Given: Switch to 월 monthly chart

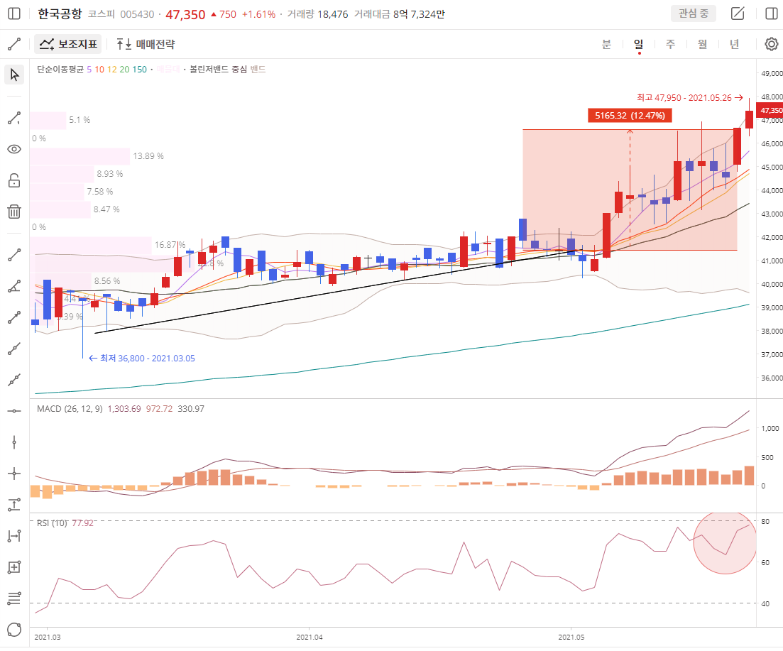Looking at the screenshot, I should pyautogui.click(x=702, y=44).
